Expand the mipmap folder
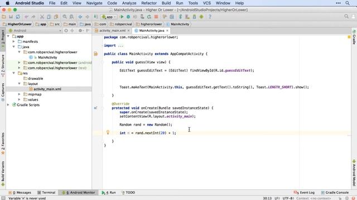357x200 pixels. [x=20, y=94]
